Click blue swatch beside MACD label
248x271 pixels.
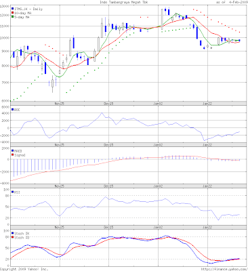pos(13,150)
